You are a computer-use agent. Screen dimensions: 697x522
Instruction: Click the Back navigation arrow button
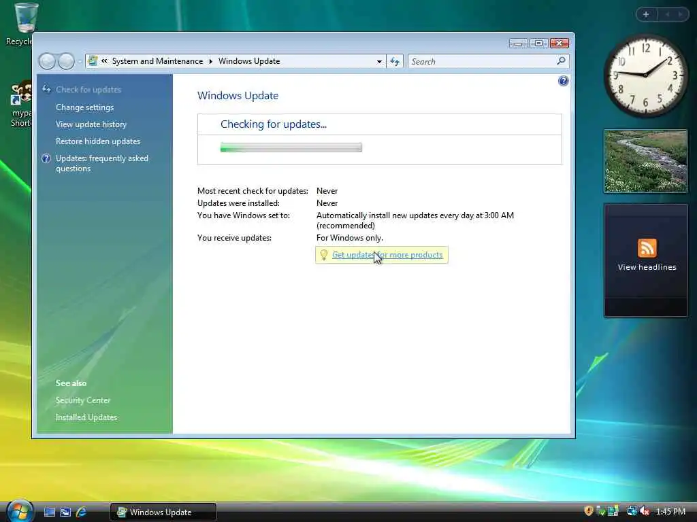pyautogui.click(x=47, y=61)
